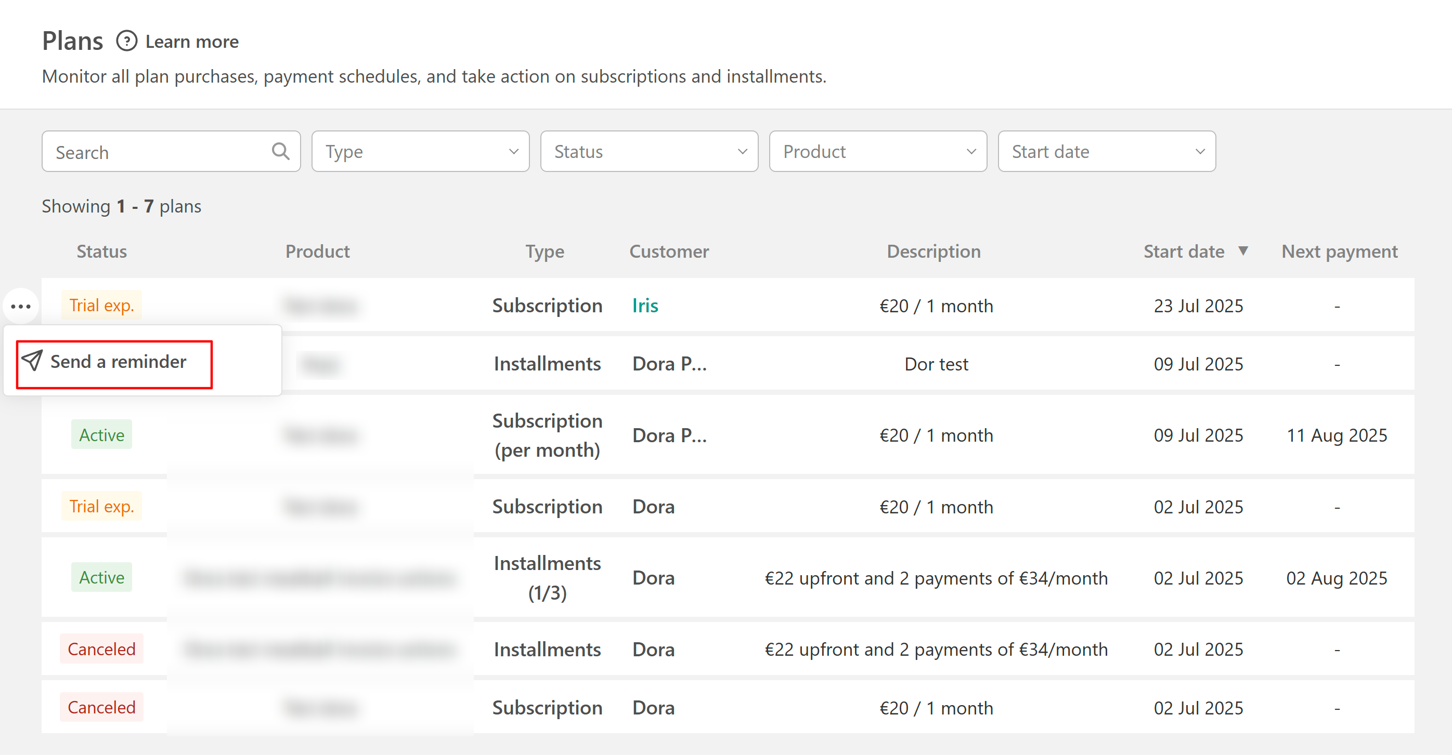The width and height of the screenshot is (1452, 755).
Task: Open the Type filter dropdown
Action: click(420, 151)
